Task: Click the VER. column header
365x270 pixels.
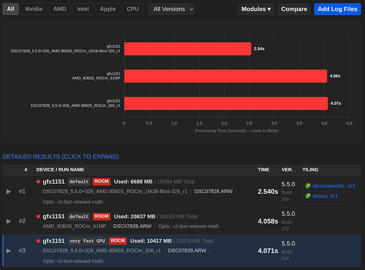Action: (287, 170)
